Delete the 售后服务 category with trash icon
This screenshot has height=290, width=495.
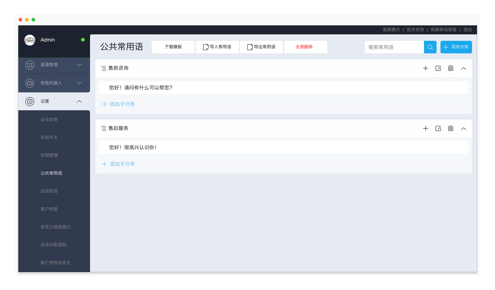(x=451, y=128)
